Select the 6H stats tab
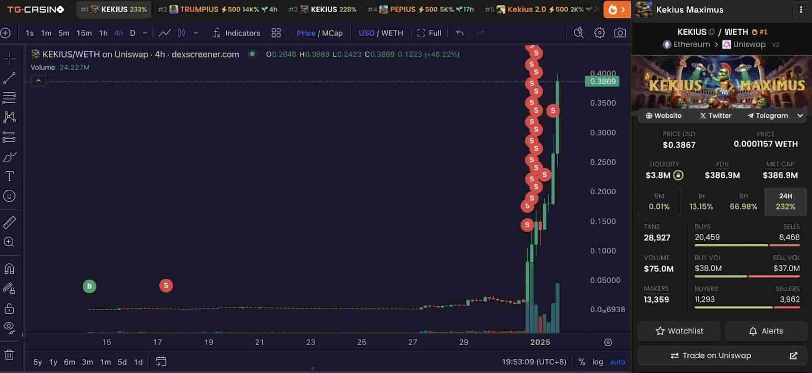 (743, 201)
